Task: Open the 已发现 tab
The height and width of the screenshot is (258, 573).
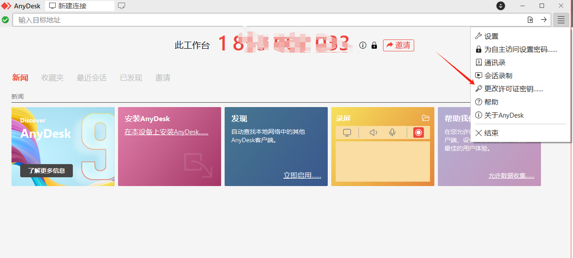Action: click(131, 78)
